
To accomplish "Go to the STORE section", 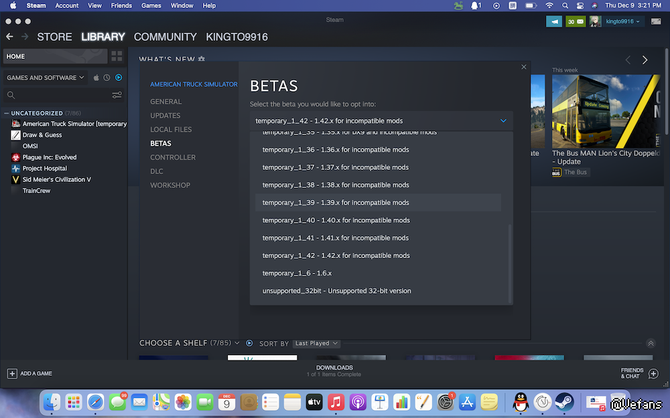I will click(x=54, y=37).
